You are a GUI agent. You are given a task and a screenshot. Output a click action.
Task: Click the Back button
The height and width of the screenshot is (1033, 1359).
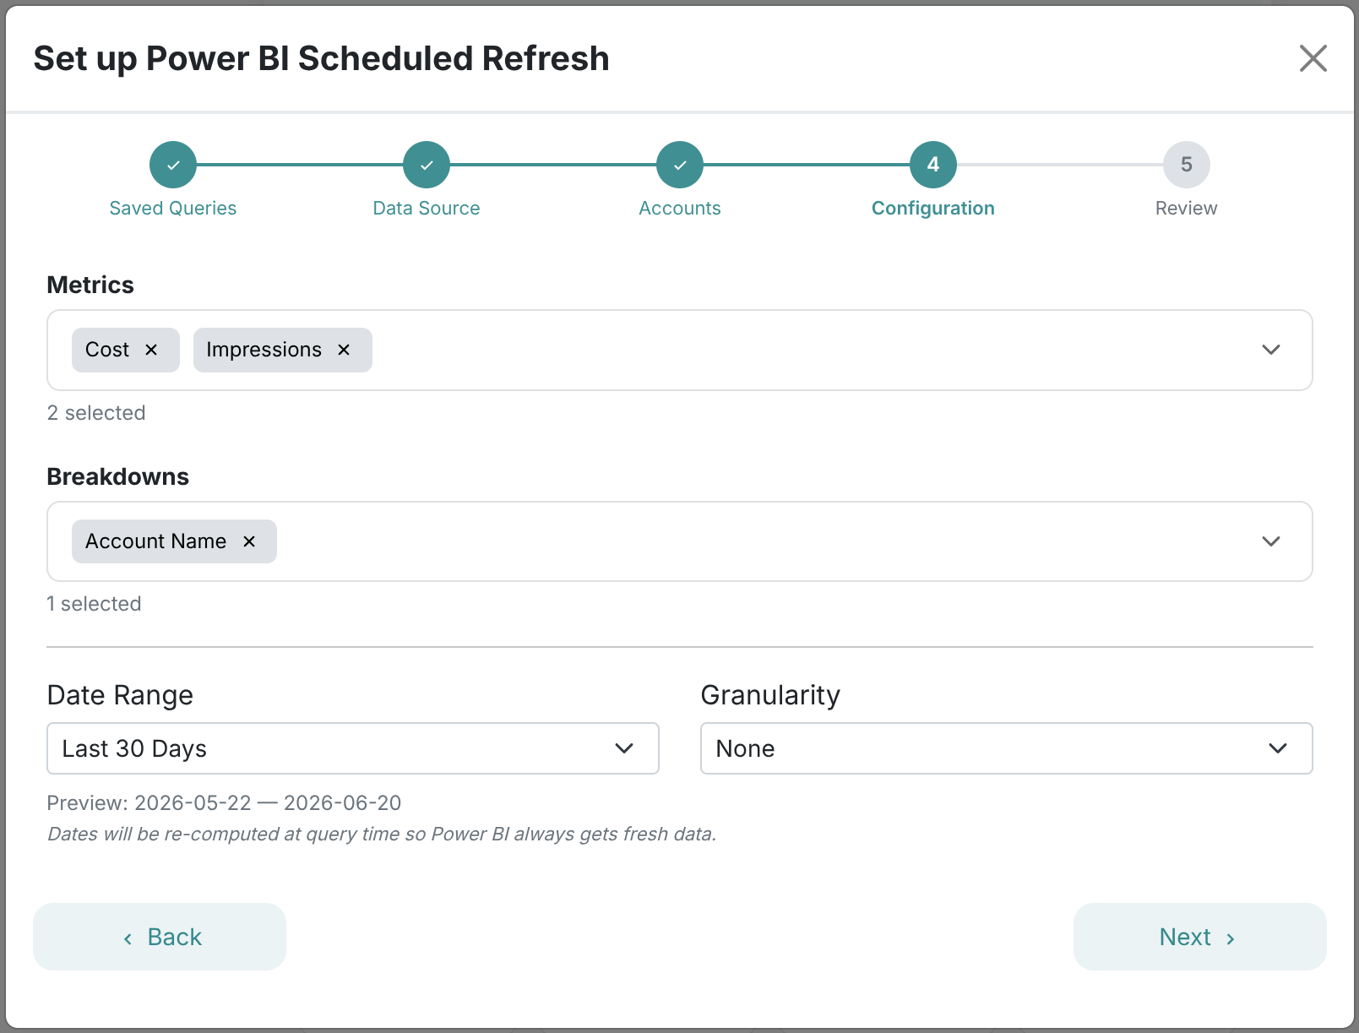160,937
